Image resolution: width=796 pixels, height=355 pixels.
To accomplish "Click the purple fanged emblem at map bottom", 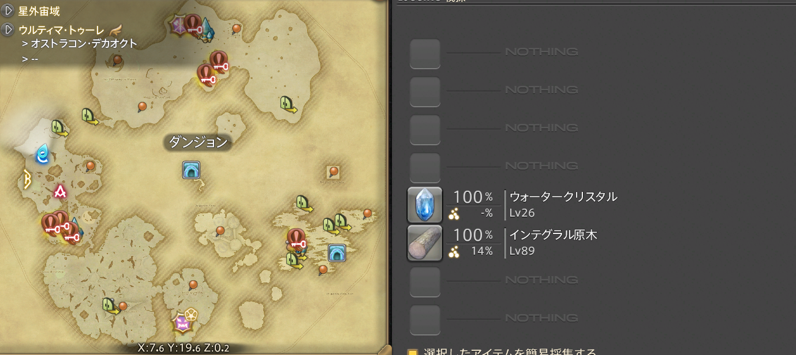I will [x=183, y=323].
